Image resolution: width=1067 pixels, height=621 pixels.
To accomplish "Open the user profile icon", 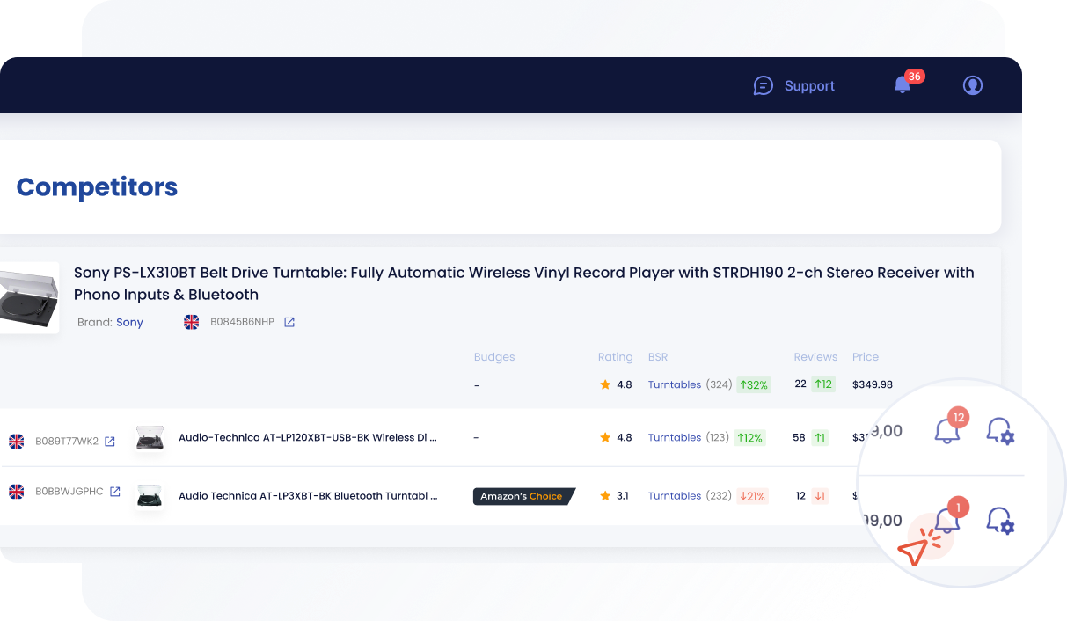I will (x=972, y=85).
